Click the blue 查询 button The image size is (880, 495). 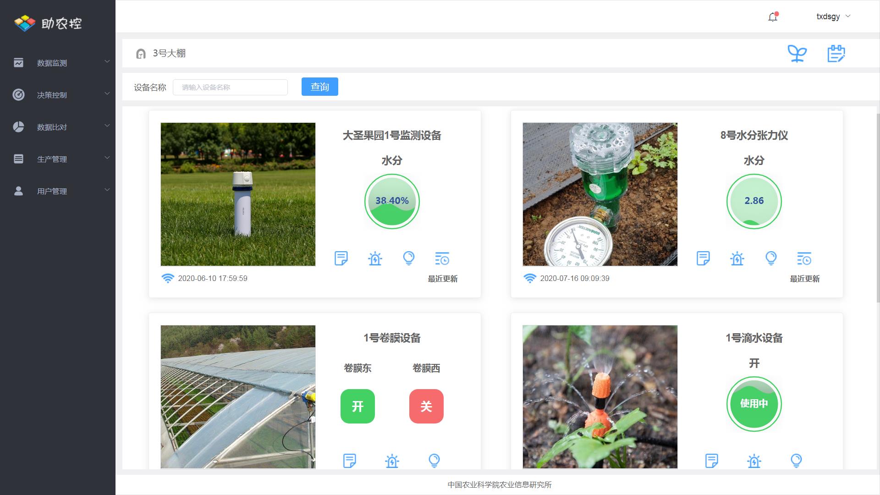[319, 87]
